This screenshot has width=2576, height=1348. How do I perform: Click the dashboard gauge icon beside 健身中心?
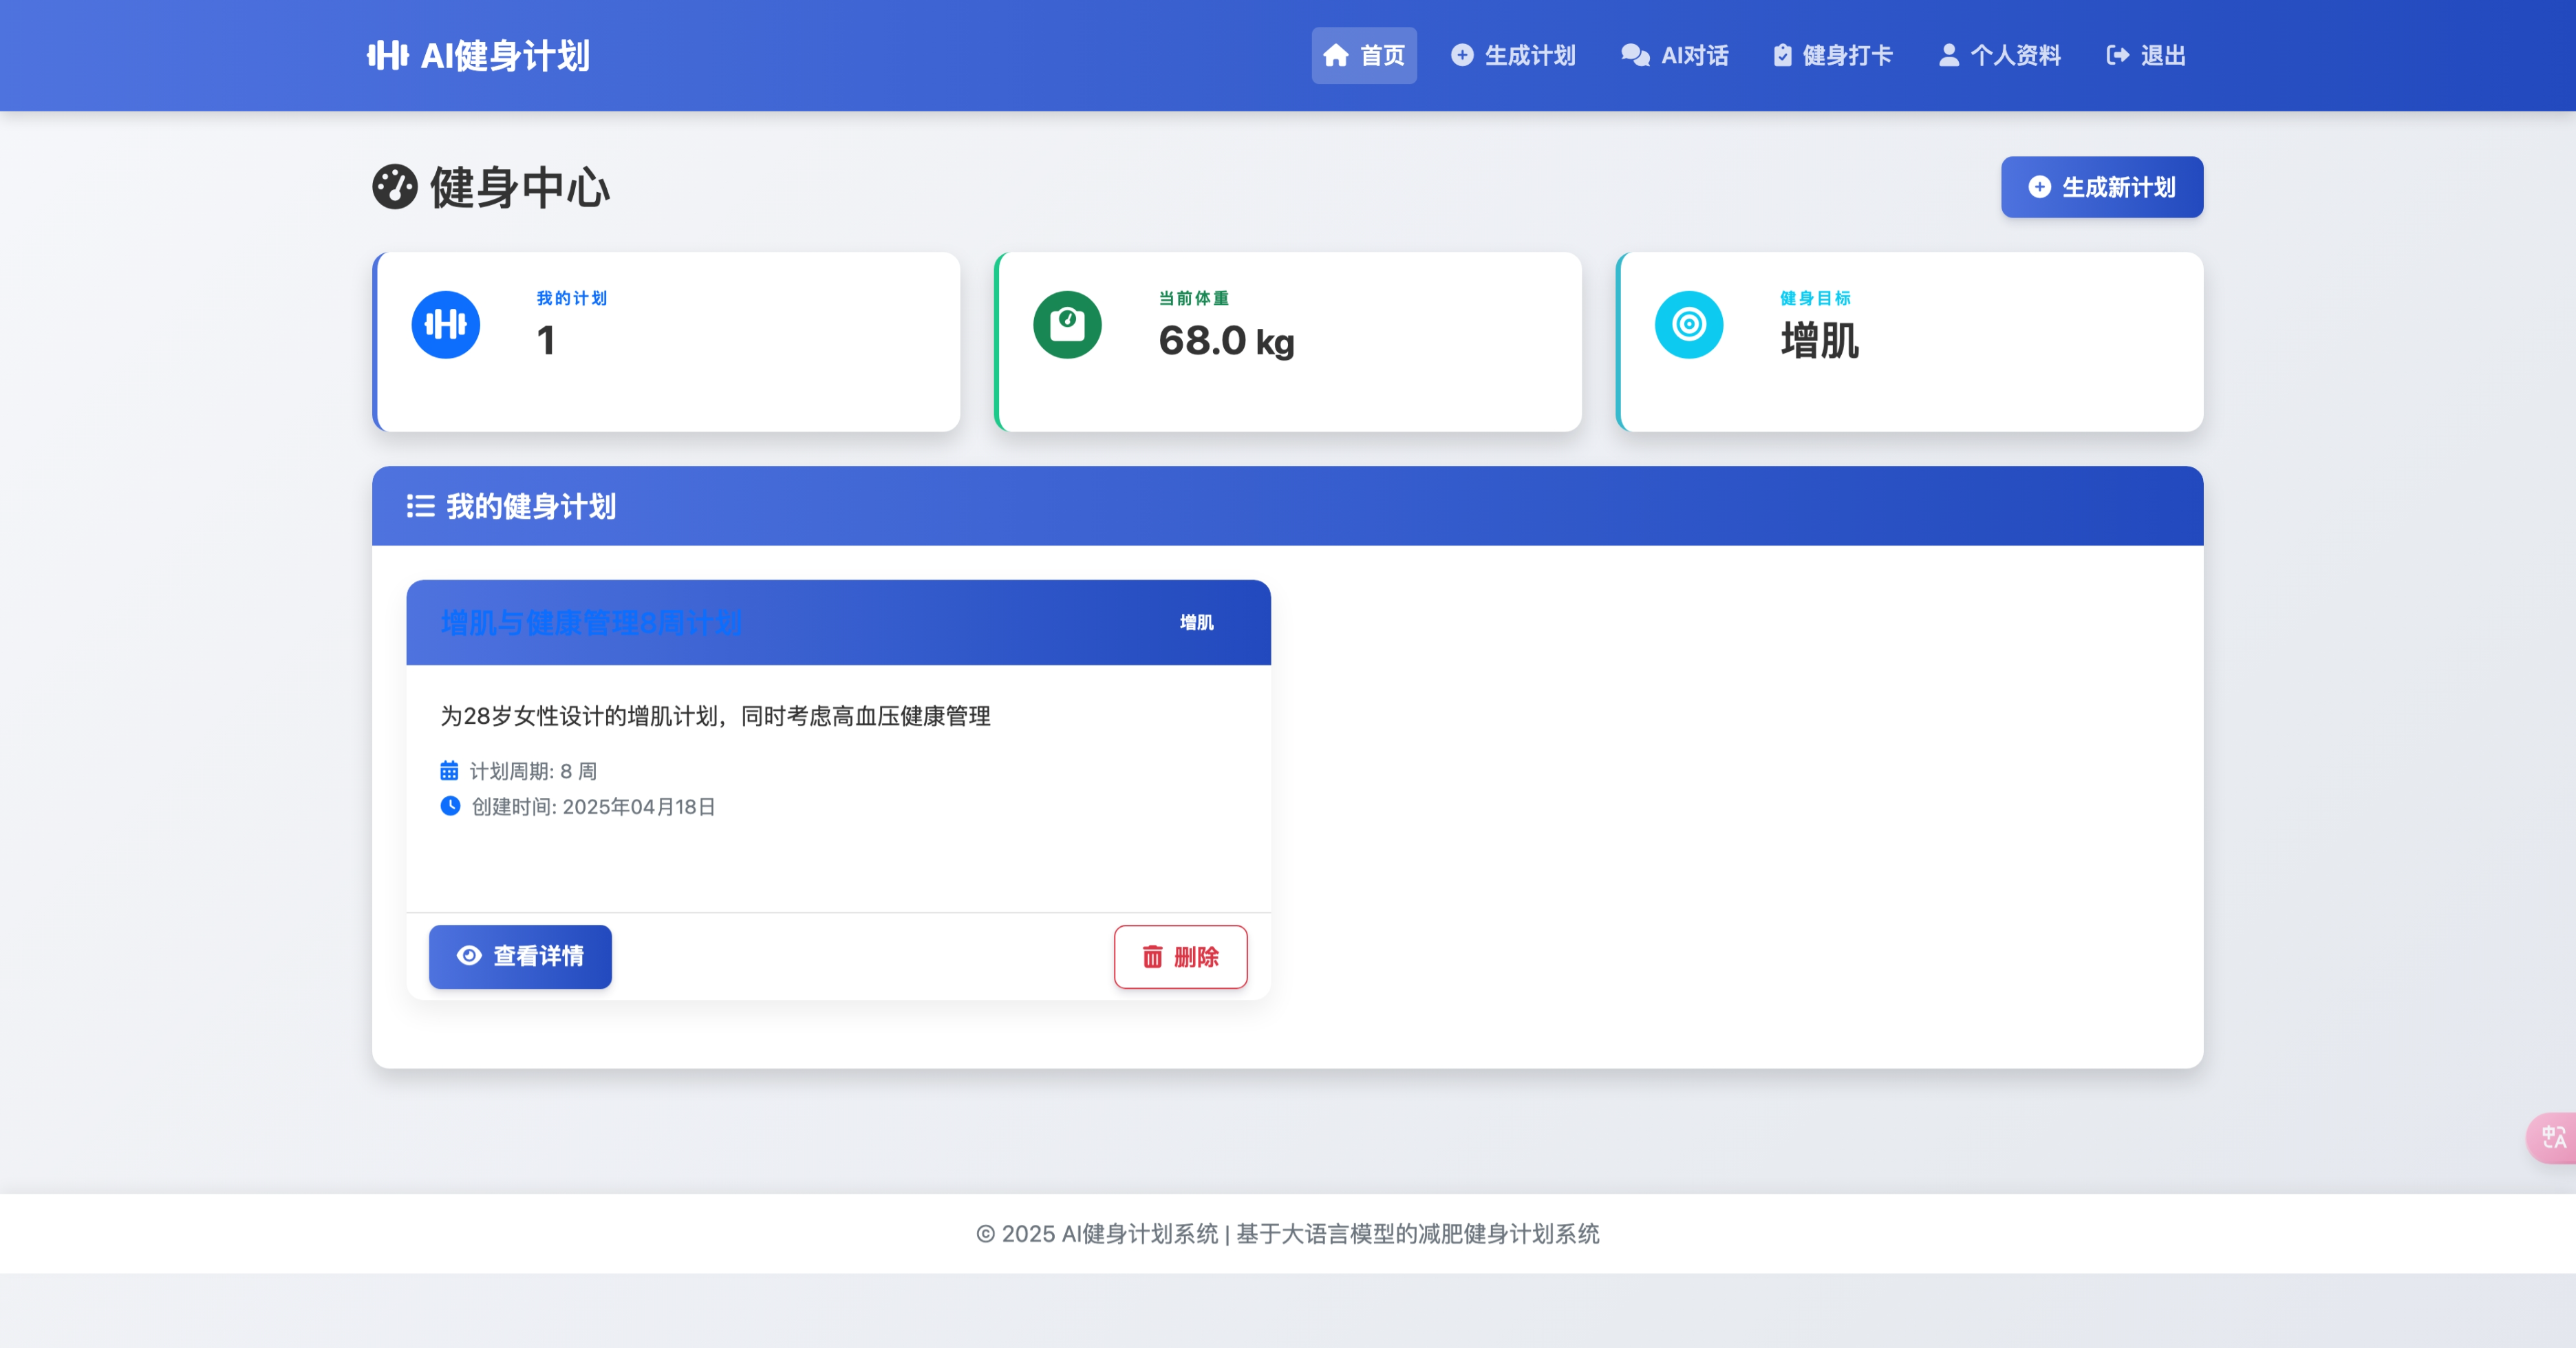pyautogui.click(x=394, y=187)
